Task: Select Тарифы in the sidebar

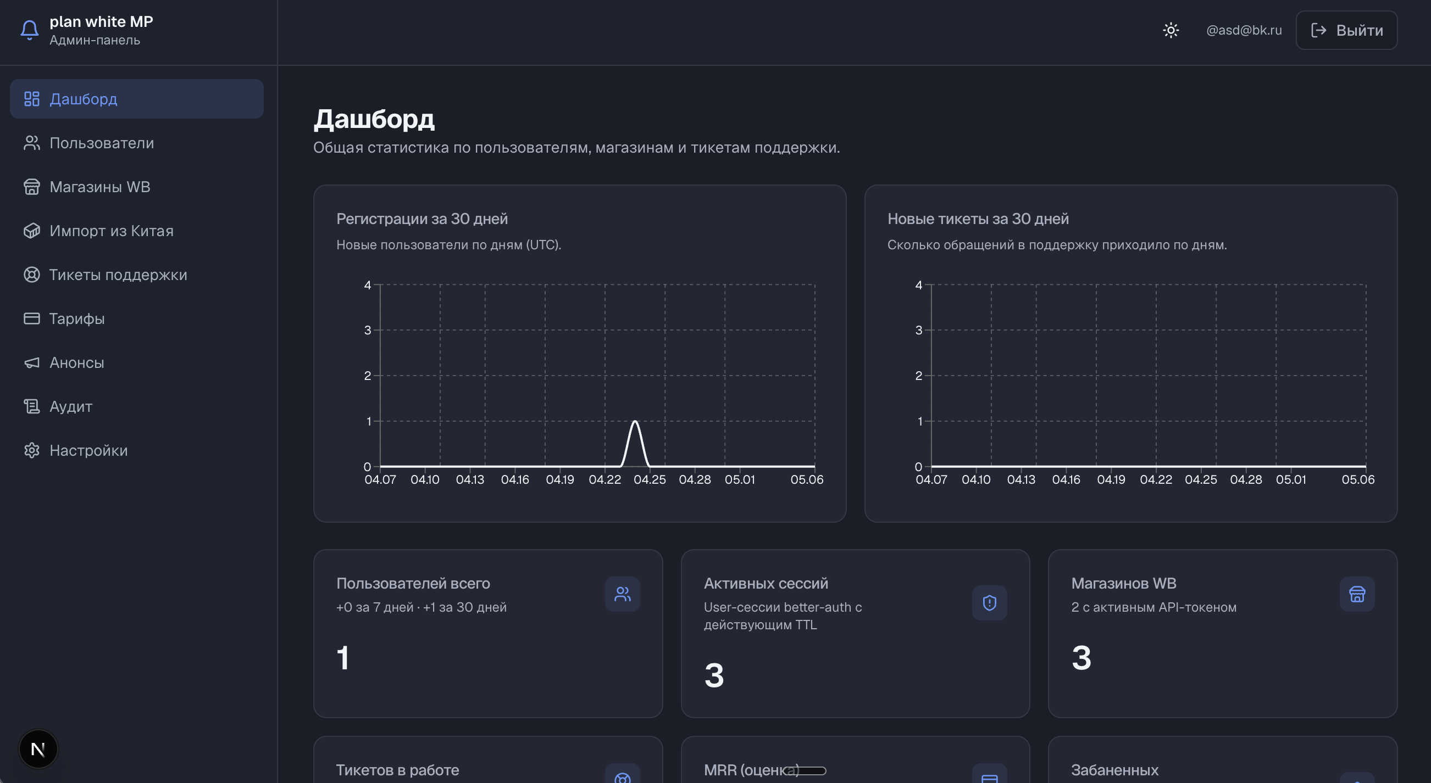Action: (x=137, y=318)
